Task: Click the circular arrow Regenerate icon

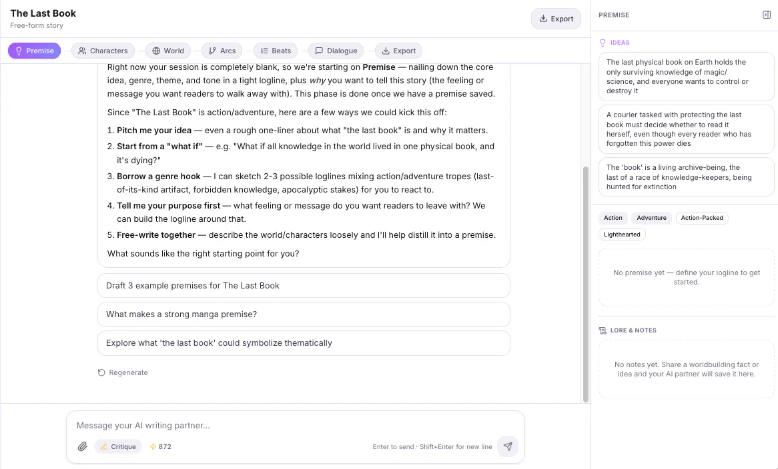Action: coord(101,372)
